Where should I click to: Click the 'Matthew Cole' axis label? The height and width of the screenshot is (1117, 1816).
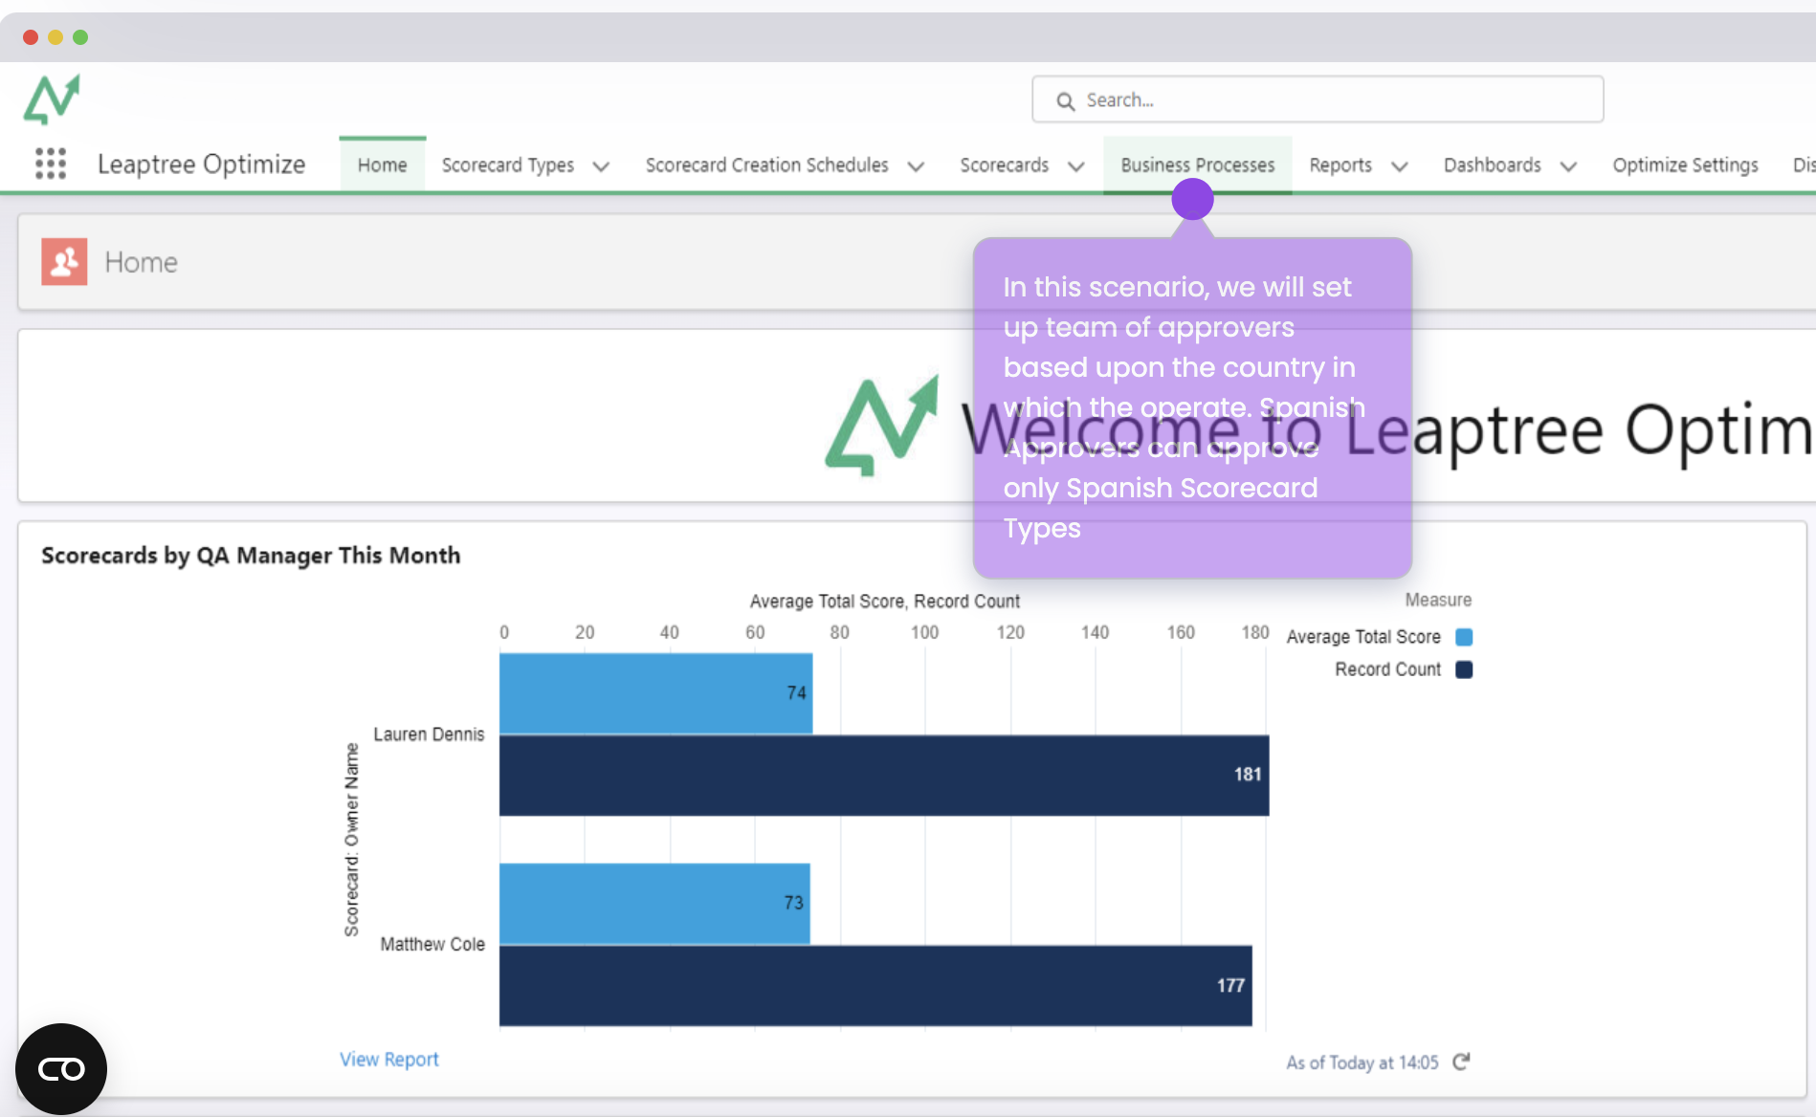[x=432, y=945]
